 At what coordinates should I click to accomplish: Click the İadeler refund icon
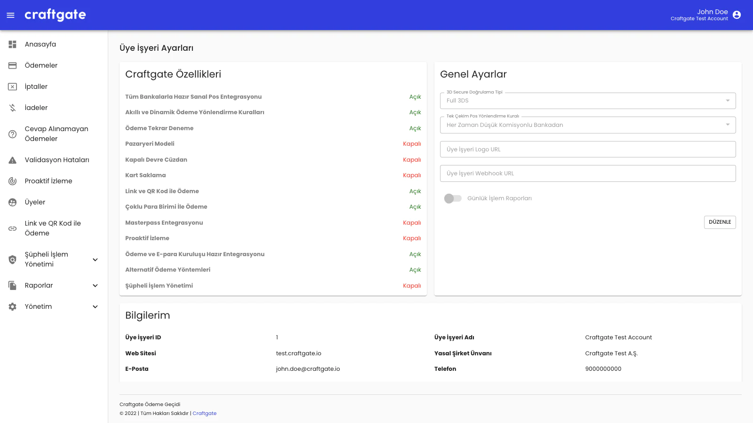(13, 108)
